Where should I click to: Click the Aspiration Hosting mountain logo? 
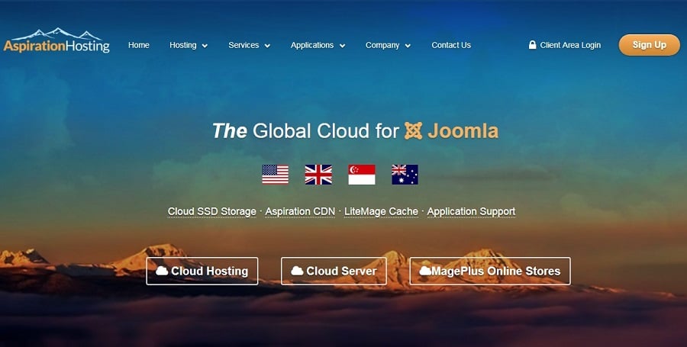(56, 41)
